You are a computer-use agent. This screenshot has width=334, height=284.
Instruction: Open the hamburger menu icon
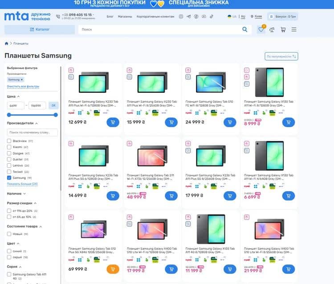pyautogui.click(x=294, y=29)
